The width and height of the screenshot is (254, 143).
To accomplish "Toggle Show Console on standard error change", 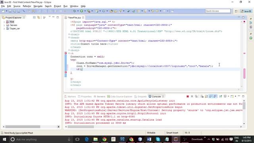I will [x=215, y=97].
